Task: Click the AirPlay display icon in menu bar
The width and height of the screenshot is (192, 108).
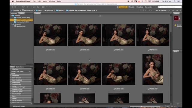Action: [149, 1]
